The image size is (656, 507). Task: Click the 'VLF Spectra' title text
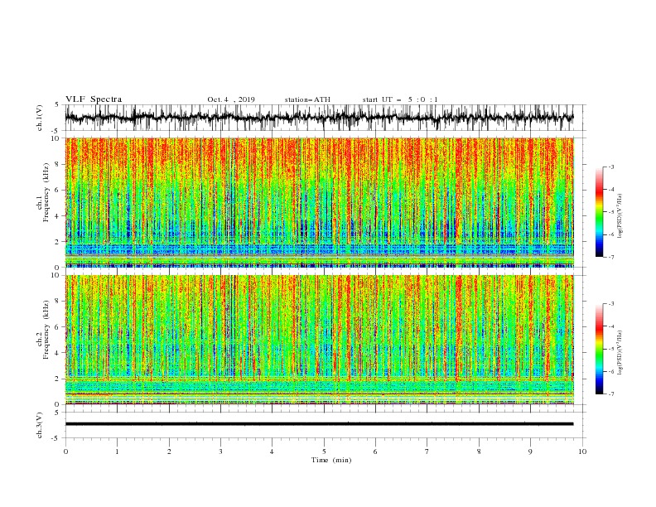point(94,99)
